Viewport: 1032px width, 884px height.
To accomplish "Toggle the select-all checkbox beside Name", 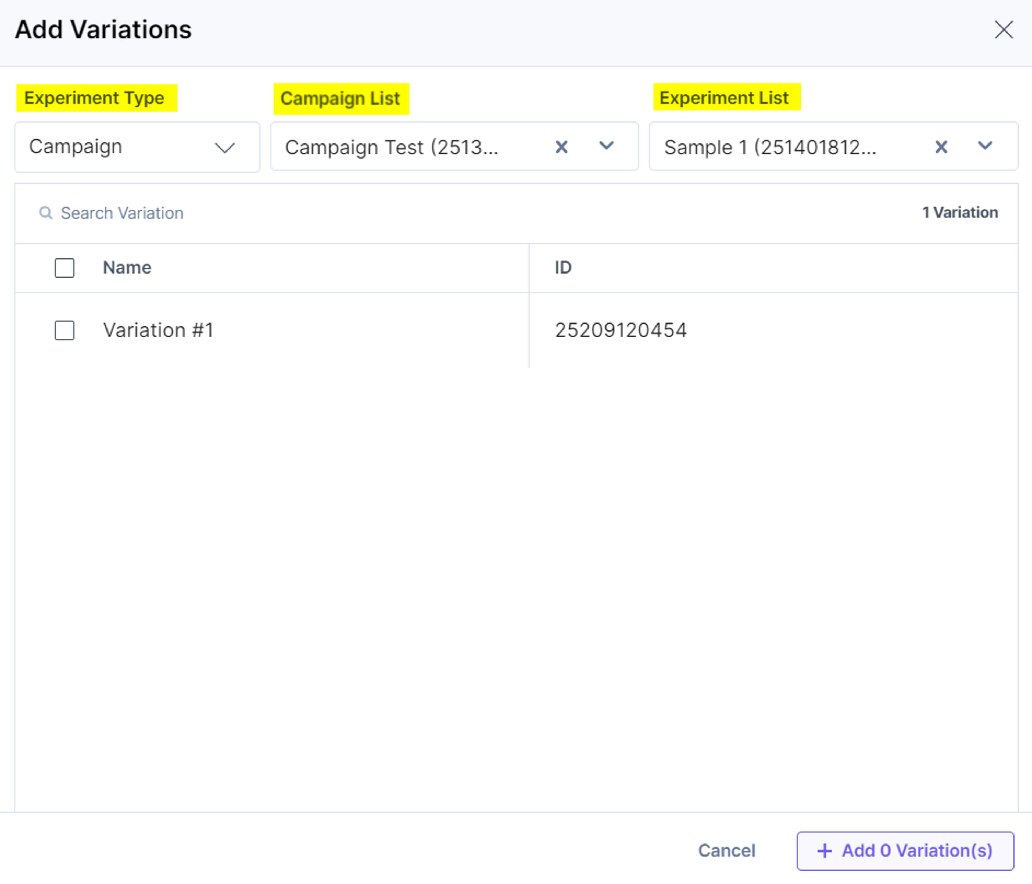I will click(65, 268).
